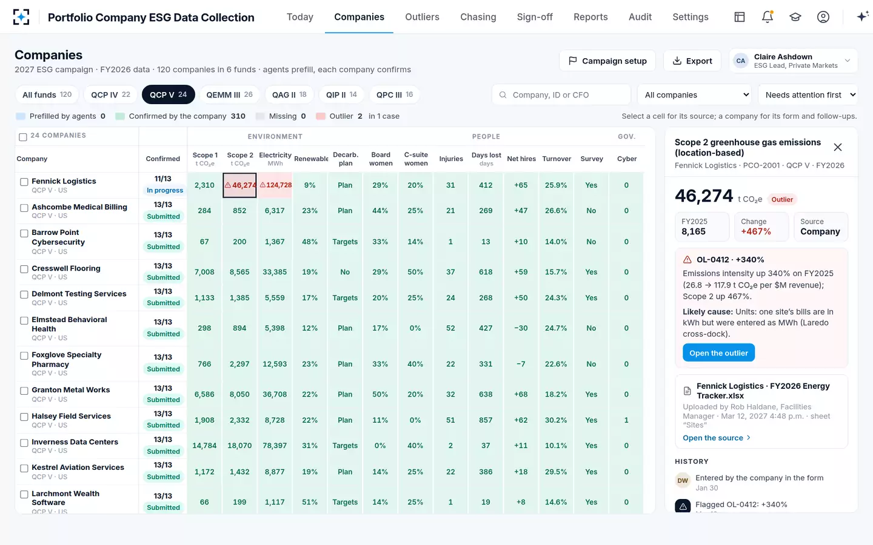Click the blue Prefilled by agents swatch

[20, 116]
